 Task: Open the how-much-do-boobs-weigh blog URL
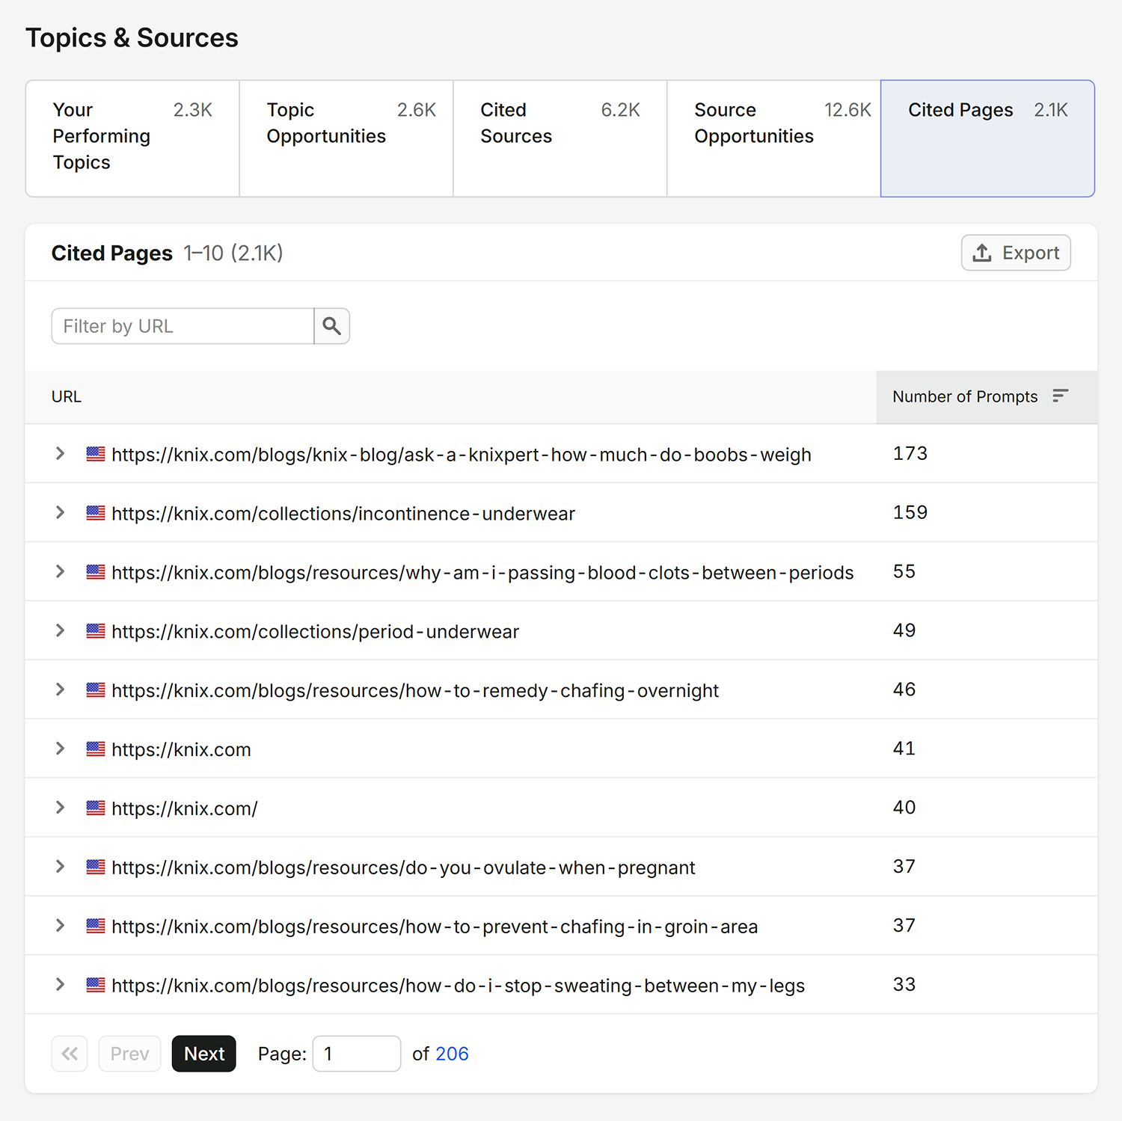(462, 455)
